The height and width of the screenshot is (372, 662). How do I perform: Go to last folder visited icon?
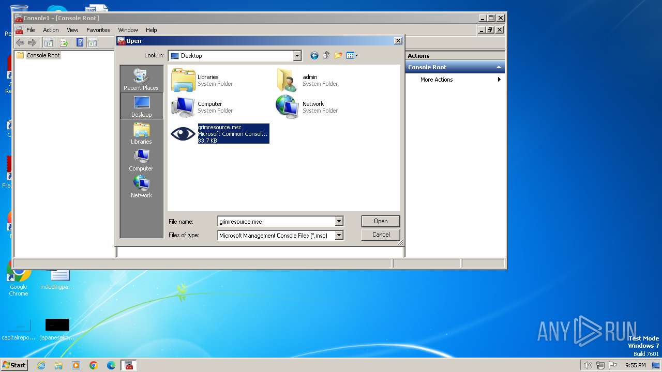pyautogui.click(x=314, y=55)
